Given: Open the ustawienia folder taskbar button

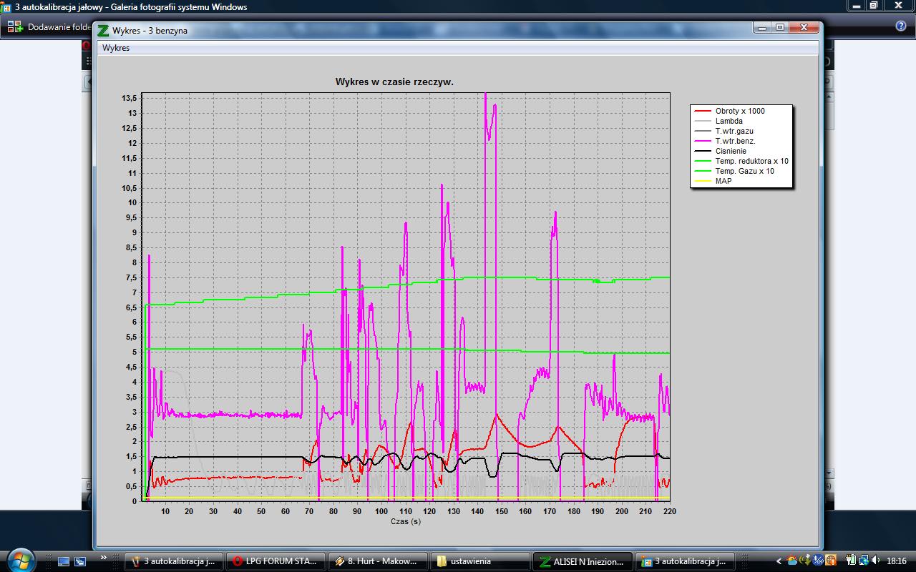Looking at the screenshot, I should pyautogui.click(x=480, y=561).
